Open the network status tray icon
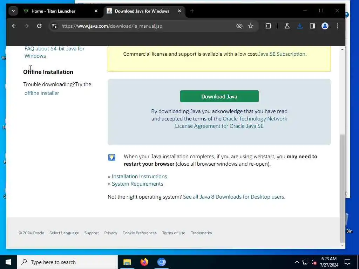This screenshot has height=269, width=359. coord(305,262)
